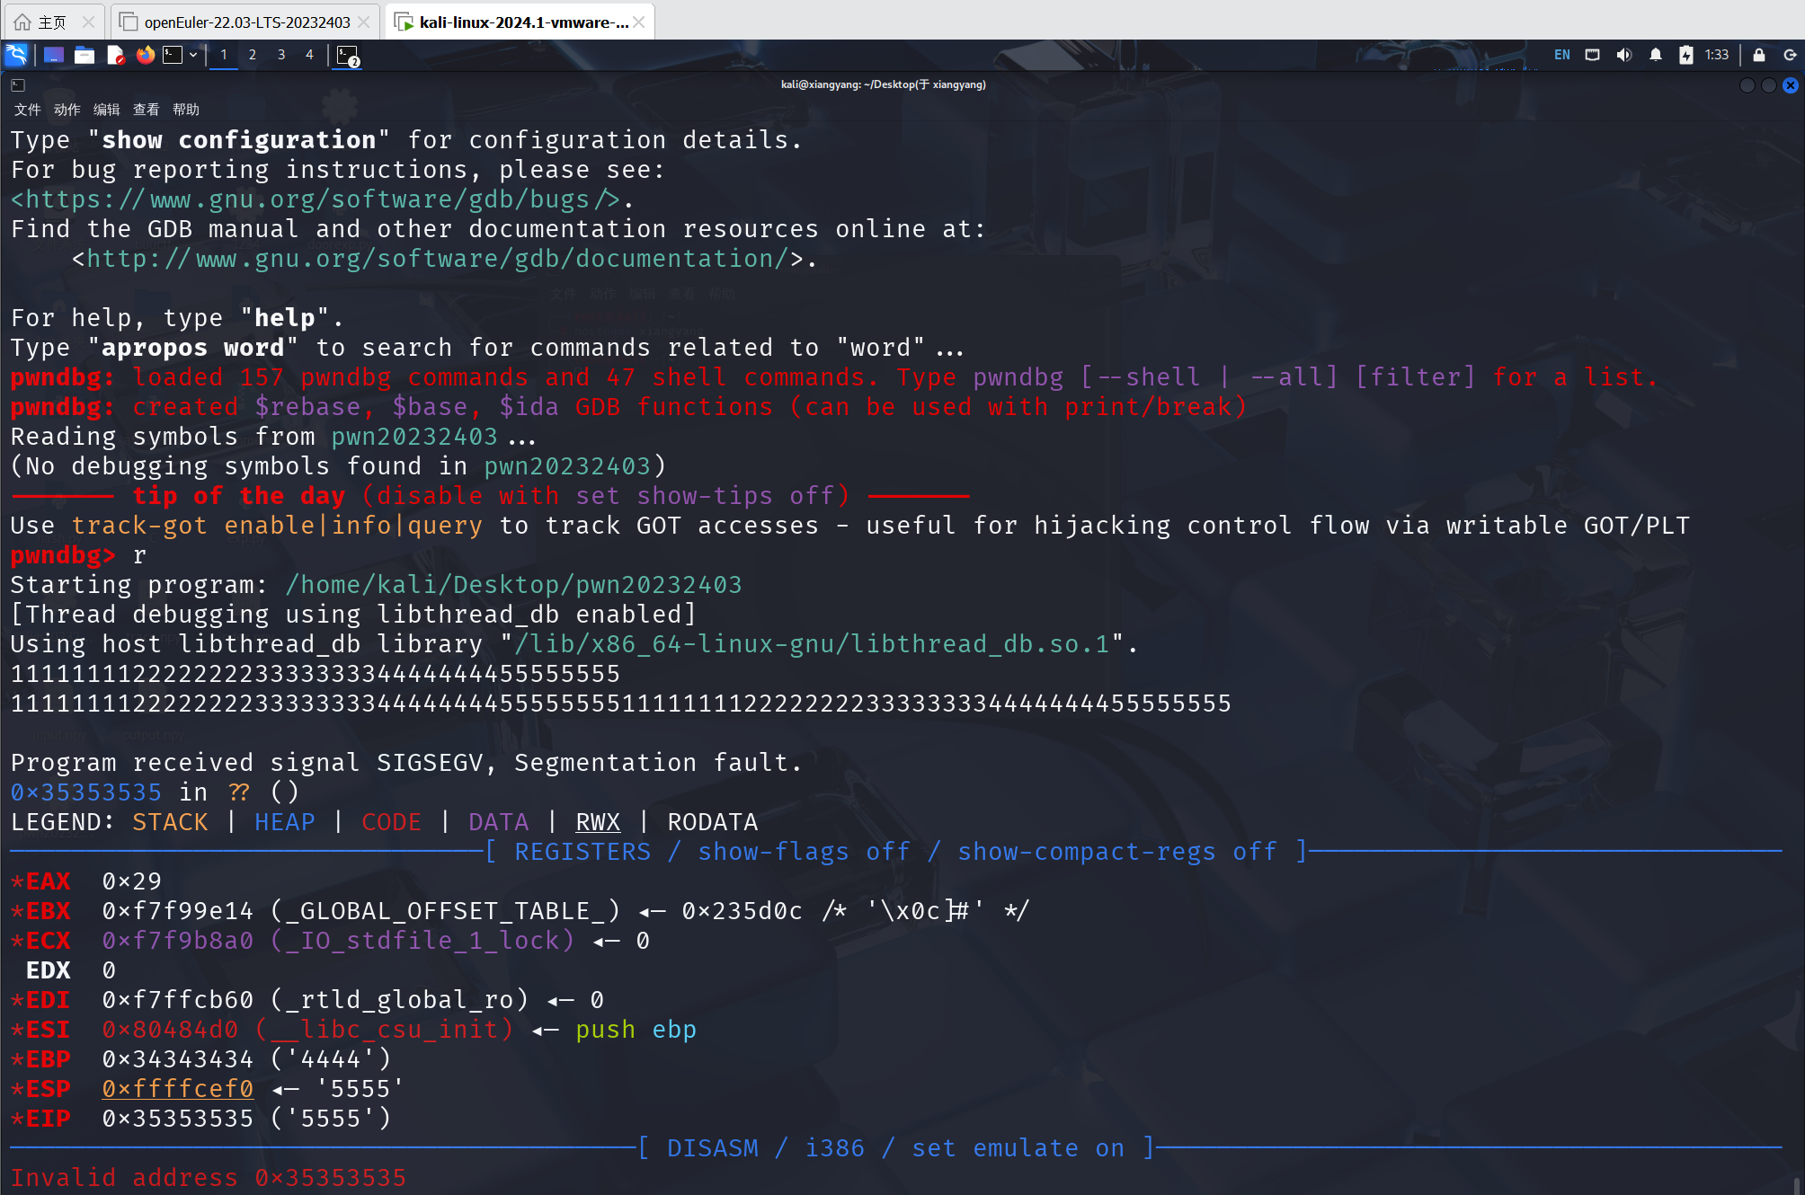Open text editor launcher in panel
The image size is (1805, 1195).
coord(115,55)
